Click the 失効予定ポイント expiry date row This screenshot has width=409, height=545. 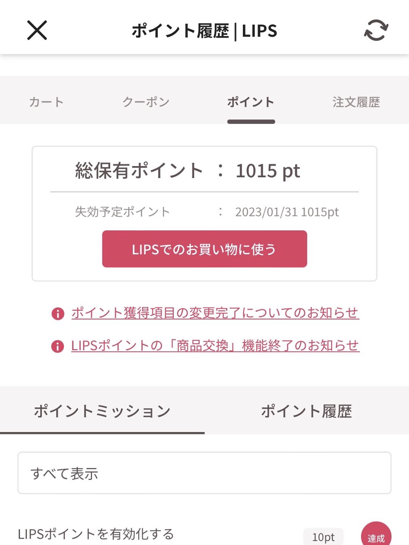click(206, 212)
